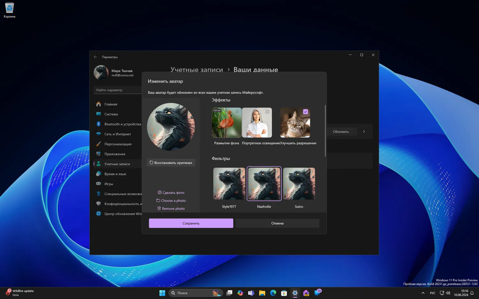
Task: Click the Эффекты section heading
Action: coord(221,100)
